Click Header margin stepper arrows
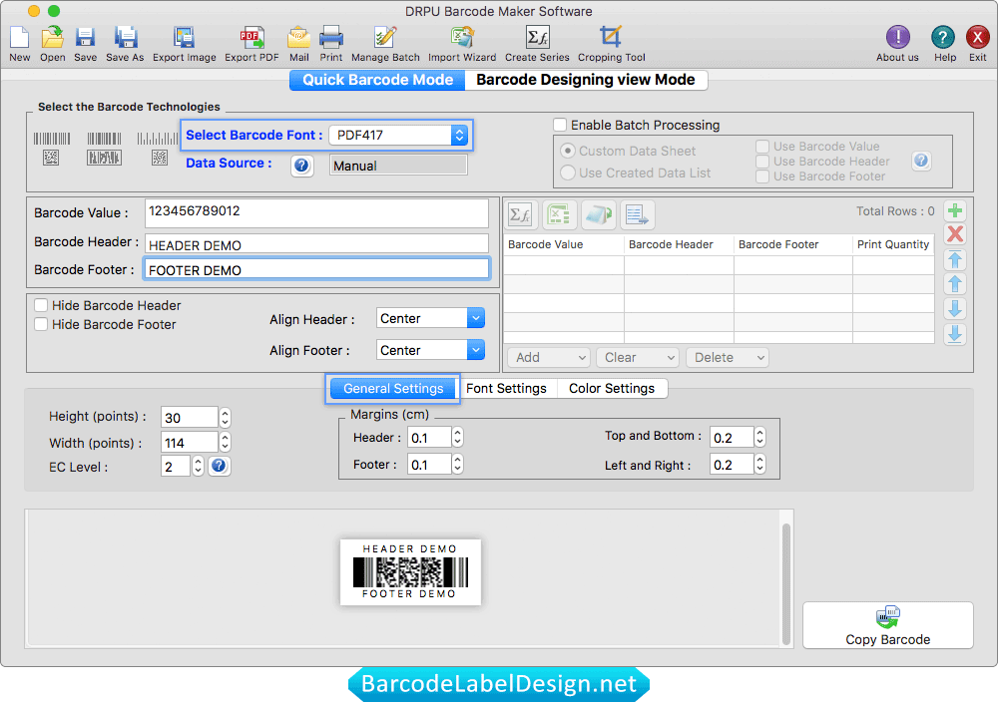Image resolution: width=998 pixels, height=702 pixels. point(457,437)
